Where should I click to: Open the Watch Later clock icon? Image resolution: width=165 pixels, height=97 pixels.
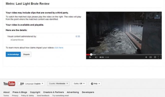point(146,57)
